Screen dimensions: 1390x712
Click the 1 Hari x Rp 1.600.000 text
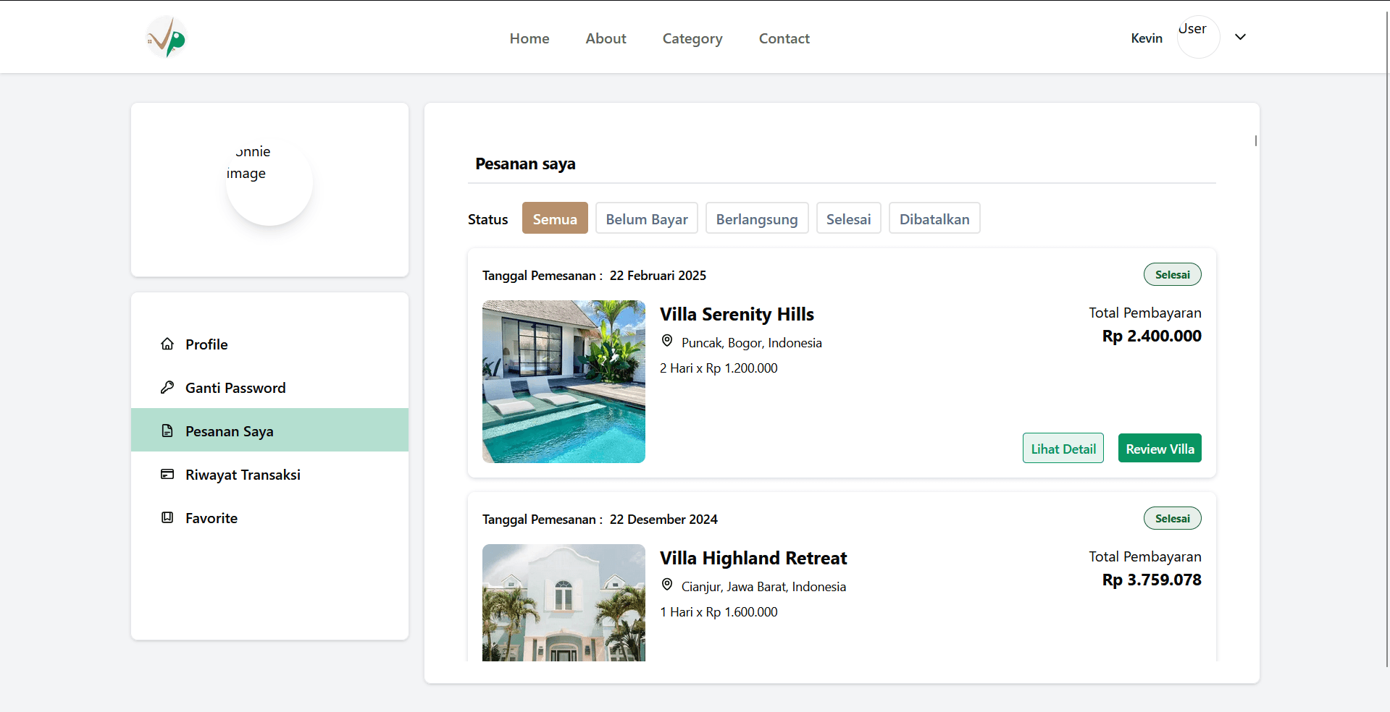[719, 612]
